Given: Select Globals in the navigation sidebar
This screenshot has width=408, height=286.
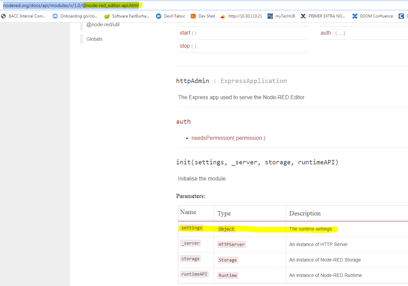Looking at the screenshot, I should coord(94,39).
